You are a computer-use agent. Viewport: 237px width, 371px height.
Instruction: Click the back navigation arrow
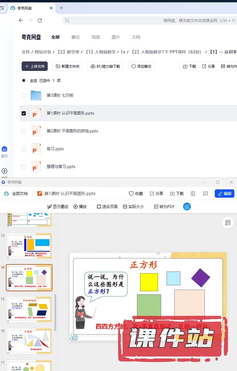click(21, 20)
